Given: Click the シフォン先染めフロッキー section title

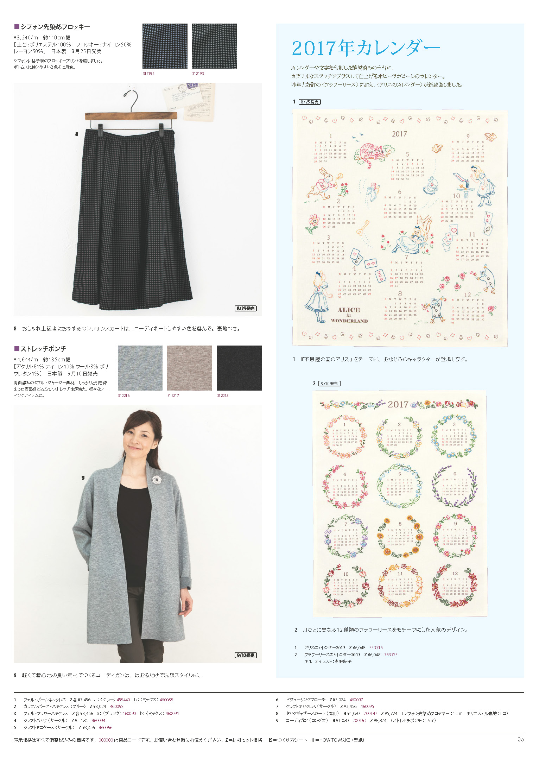Looking at the screenshot, I should pos(52,27).
